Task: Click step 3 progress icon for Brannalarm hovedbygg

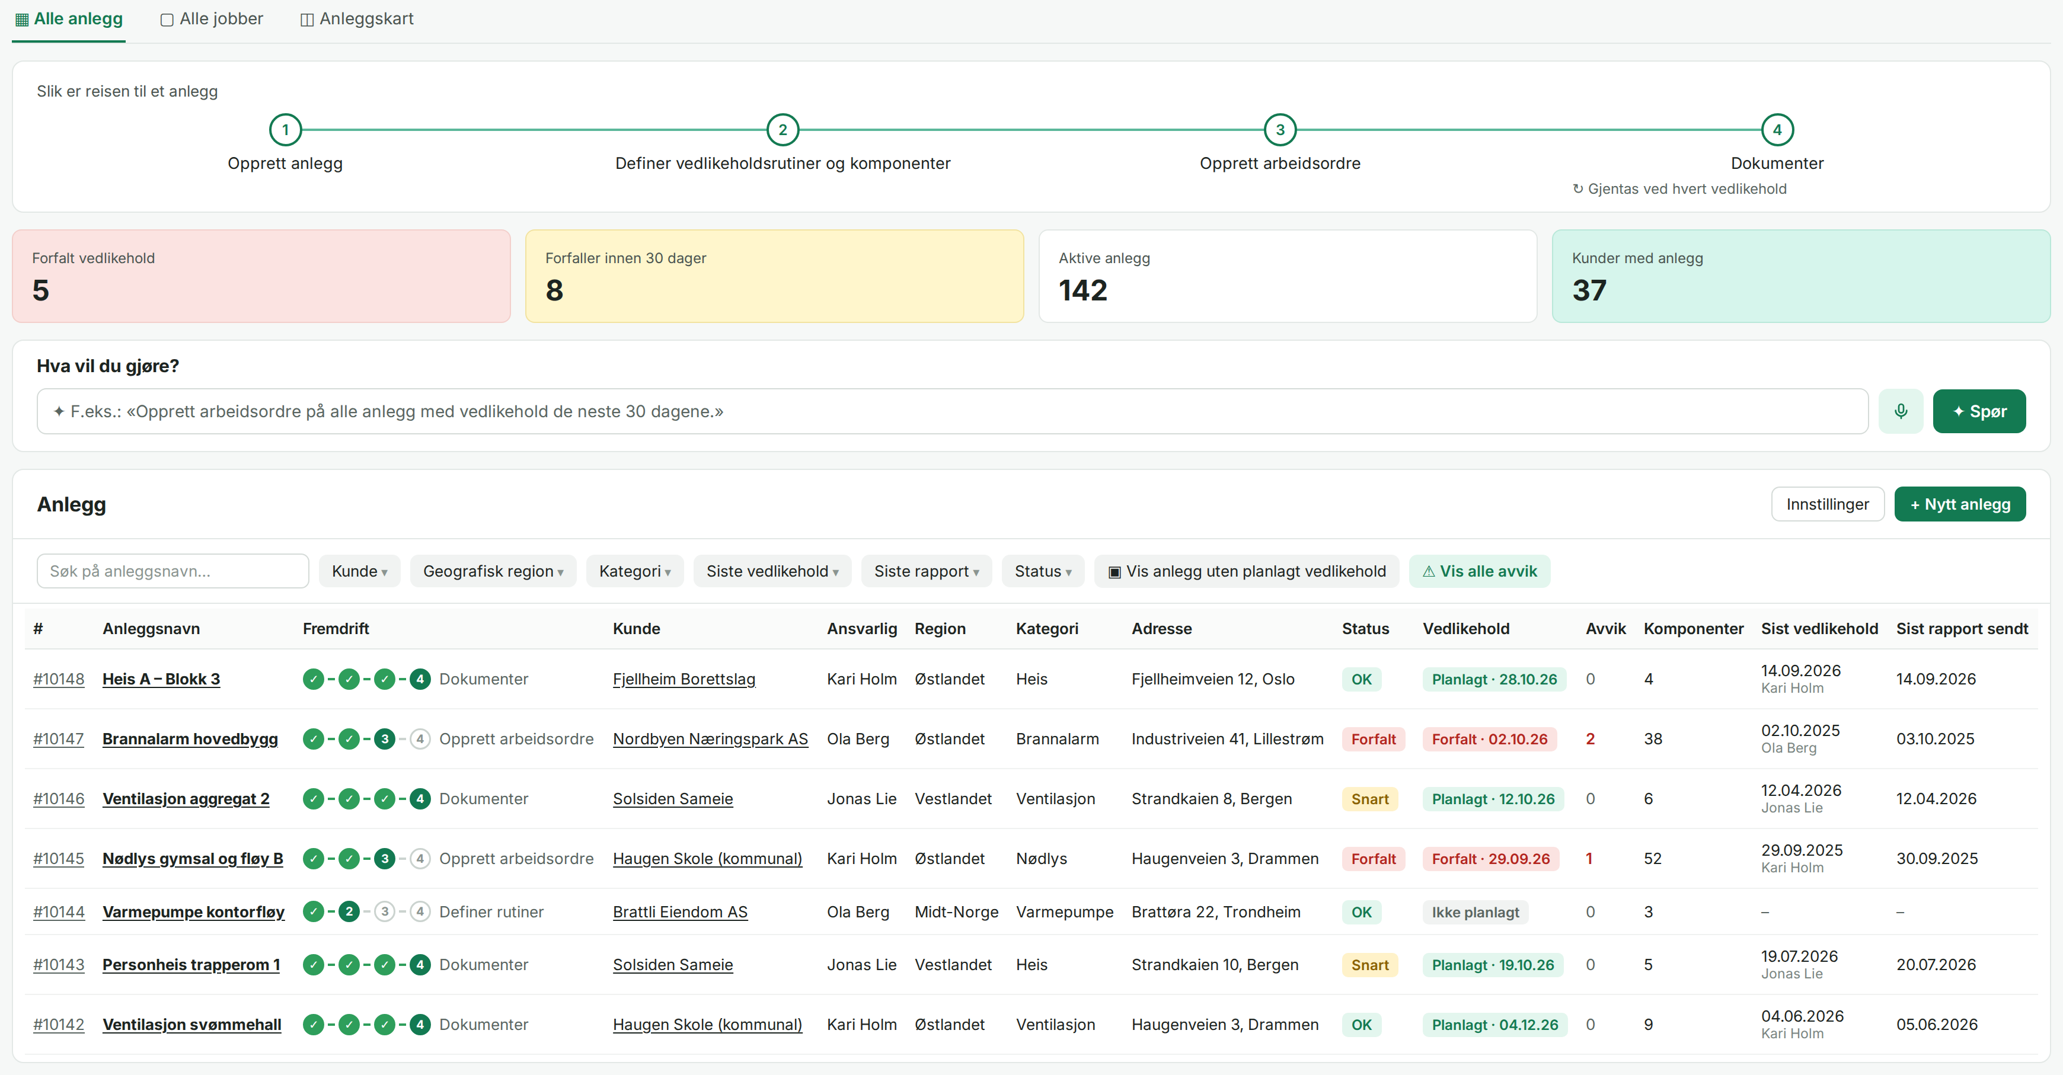Action: [384, 739]
